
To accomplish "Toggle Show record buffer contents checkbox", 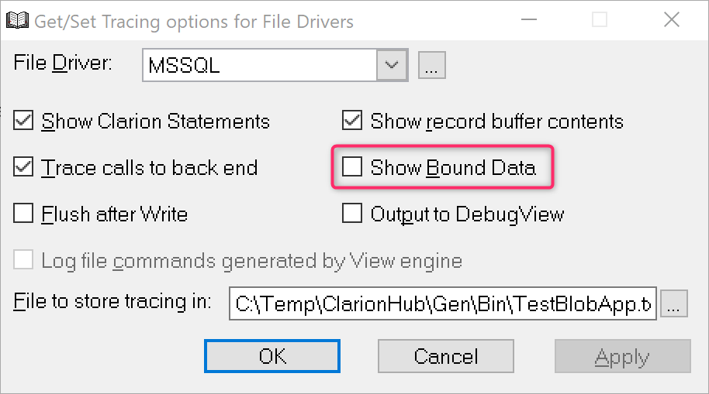I will 353,121.
